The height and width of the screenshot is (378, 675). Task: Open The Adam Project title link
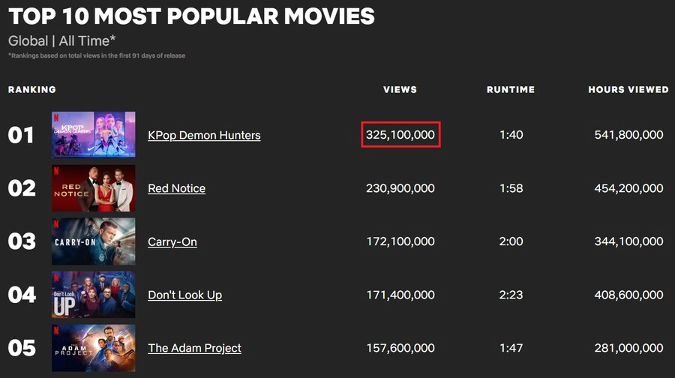(x=194, y=348)
